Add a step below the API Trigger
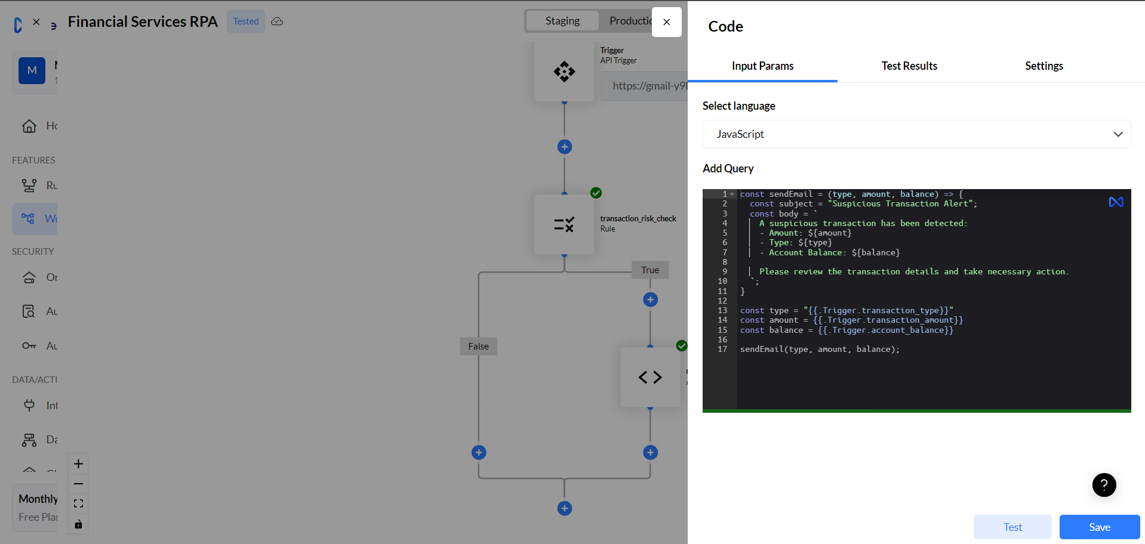 [x=565, y=147]
